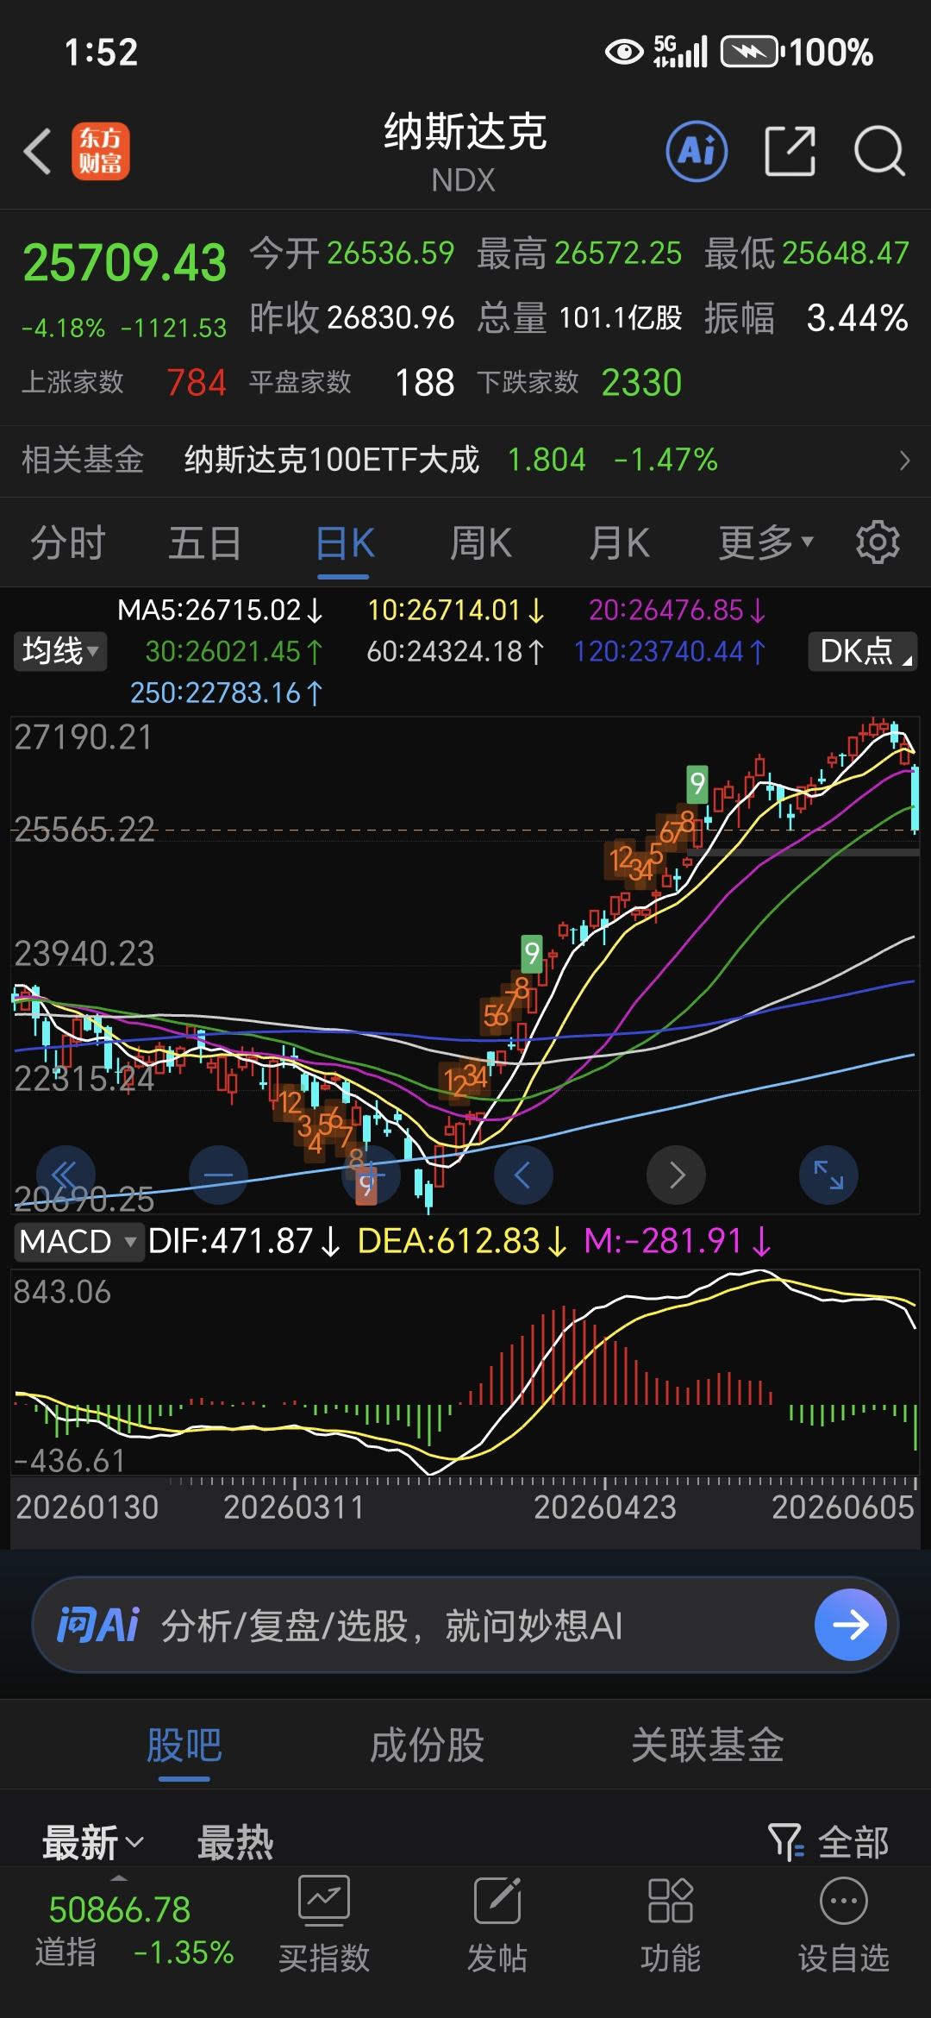Expand chart to fullscreen icon
The height and width of the screenshot is (2018, 931).
(x=828, y=1175)
